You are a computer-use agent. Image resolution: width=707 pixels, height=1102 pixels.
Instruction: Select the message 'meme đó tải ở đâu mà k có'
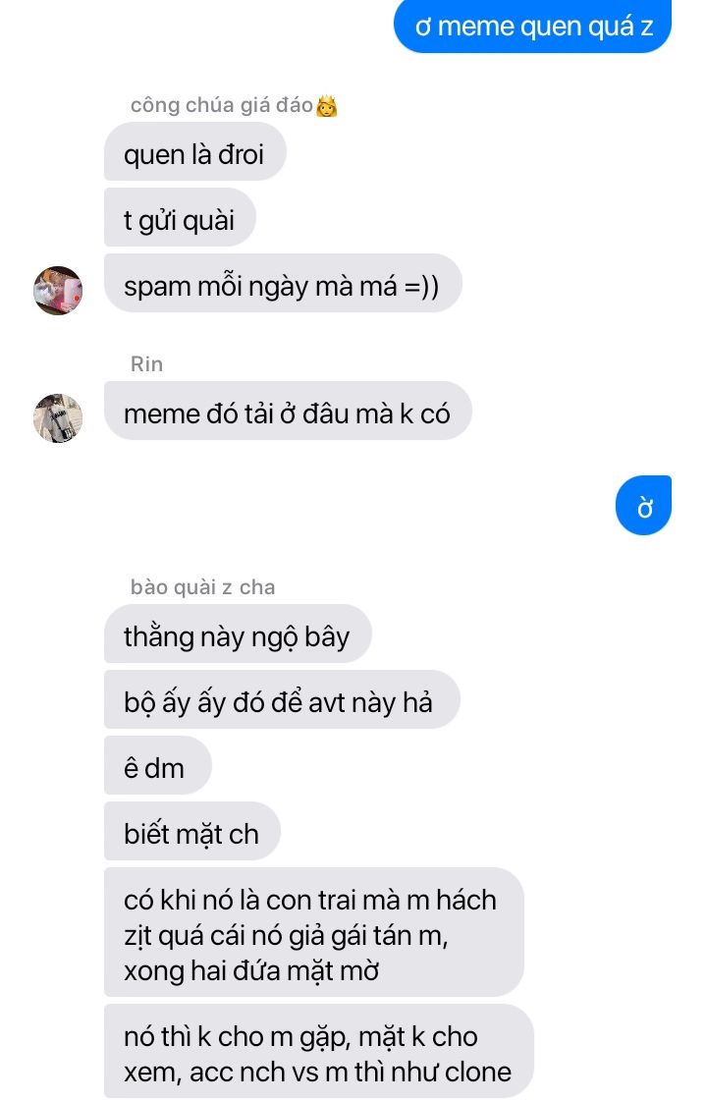click(288, 412)
